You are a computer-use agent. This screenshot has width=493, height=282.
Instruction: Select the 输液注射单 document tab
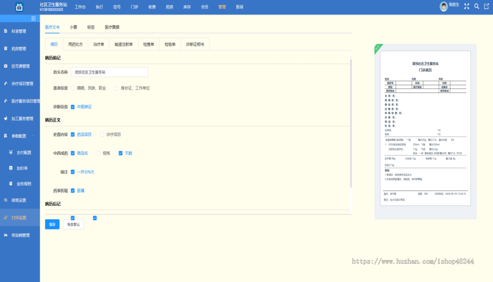(124, 44)
